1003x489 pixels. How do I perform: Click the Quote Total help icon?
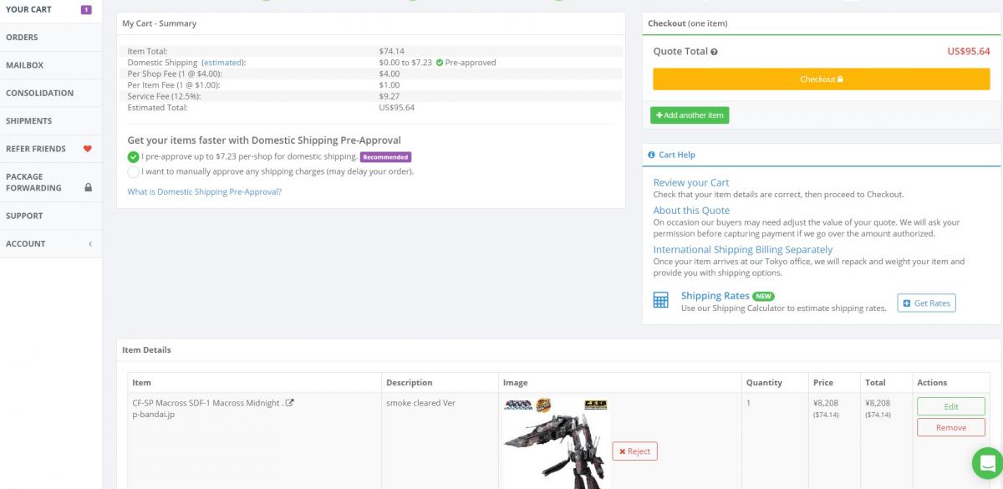pyautogui.click(x=714, y=52)
